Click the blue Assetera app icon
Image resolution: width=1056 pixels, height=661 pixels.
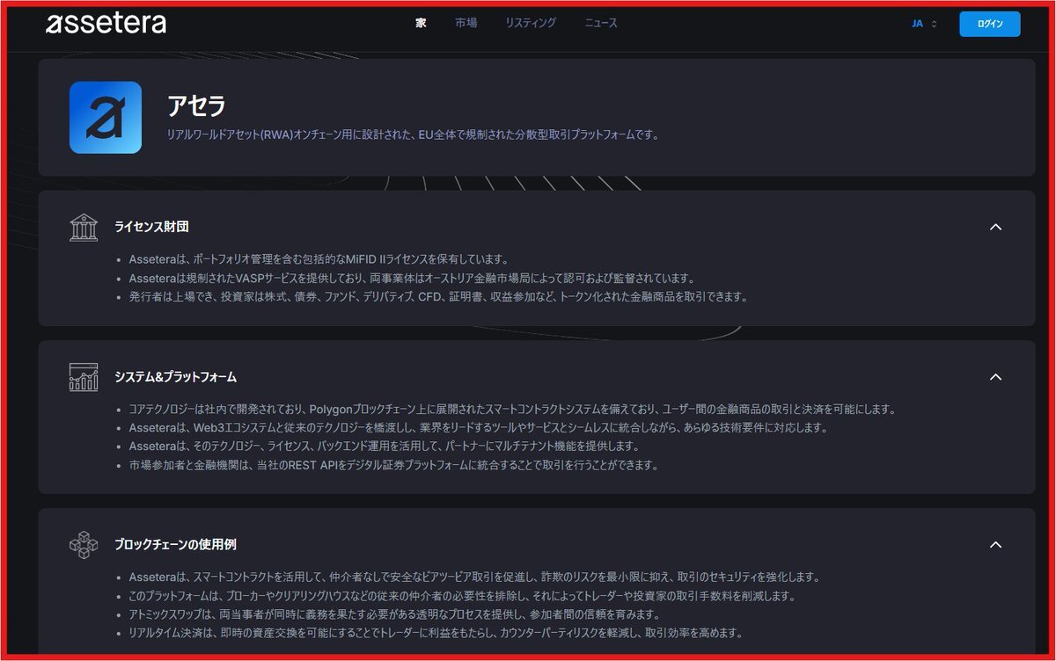pos(106,118)
